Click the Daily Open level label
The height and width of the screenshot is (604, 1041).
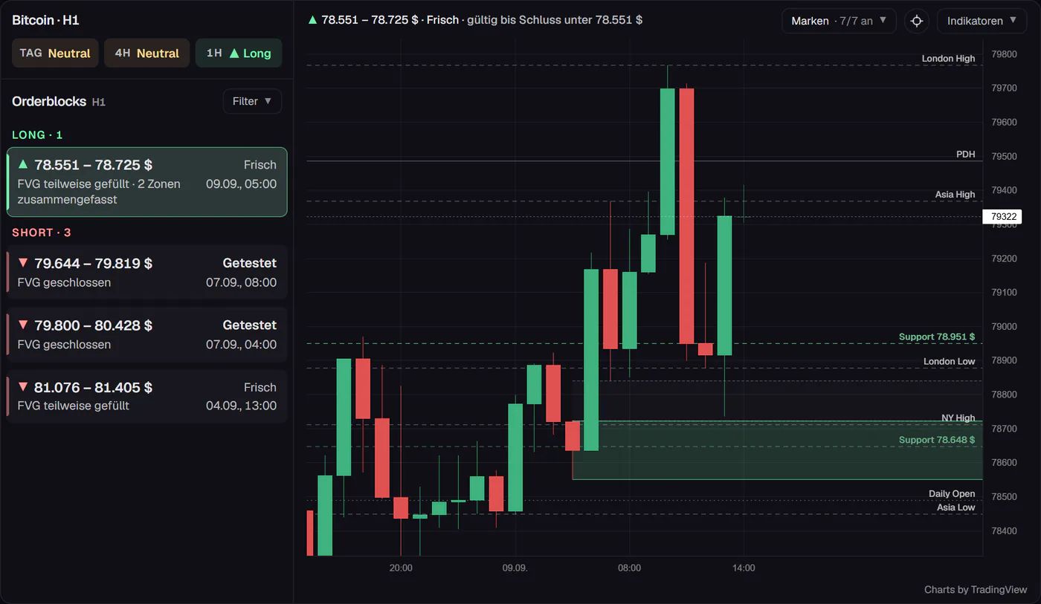(952, 494)
